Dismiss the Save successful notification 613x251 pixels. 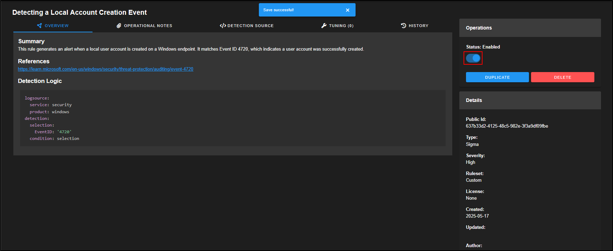[x=347, y=10]
